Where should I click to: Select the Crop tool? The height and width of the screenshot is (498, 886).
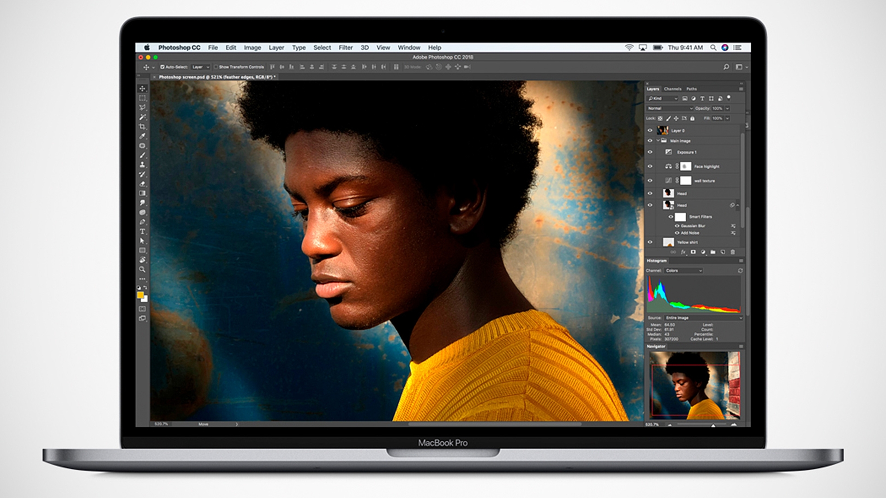tap(142, 126)
